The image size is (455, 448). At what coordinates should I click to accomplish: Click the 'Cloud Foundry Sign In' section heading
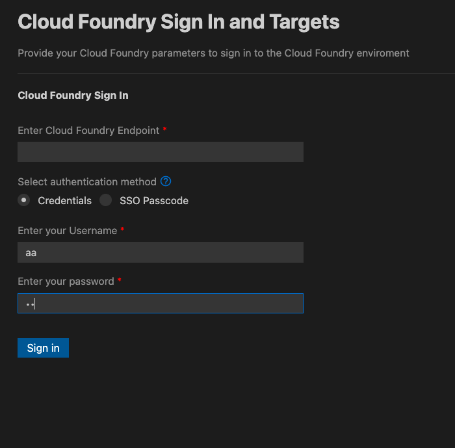[x=73, y=95]
